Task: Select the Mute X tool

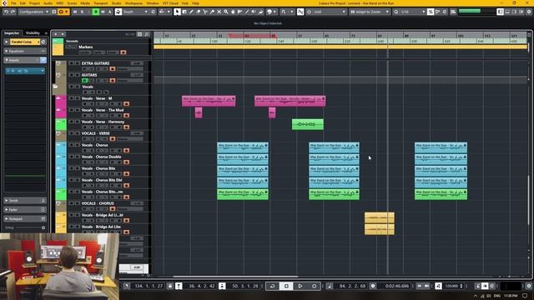Action: [219, 12]
